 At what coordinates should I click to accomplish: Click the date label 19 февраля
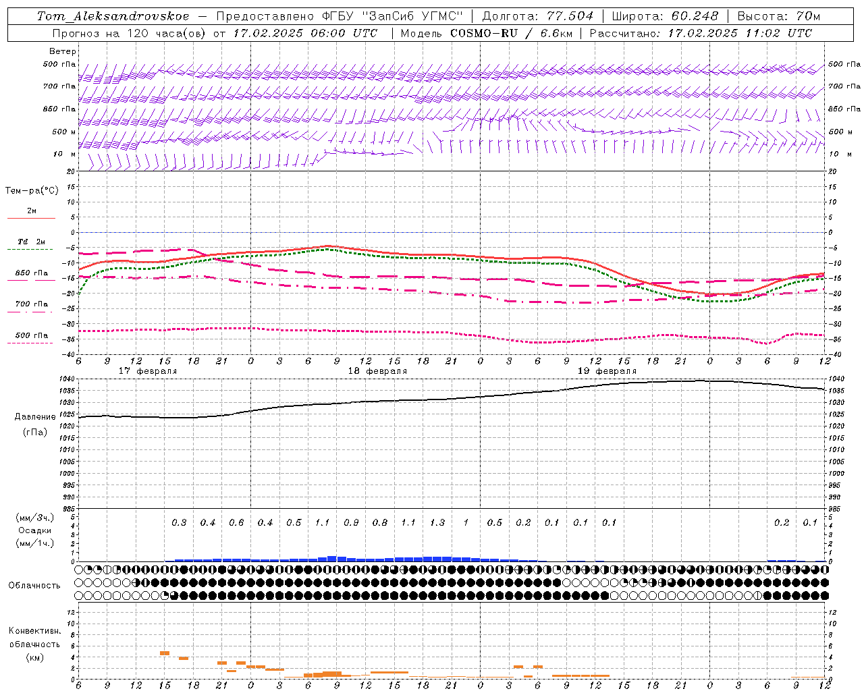coord(607,371)
